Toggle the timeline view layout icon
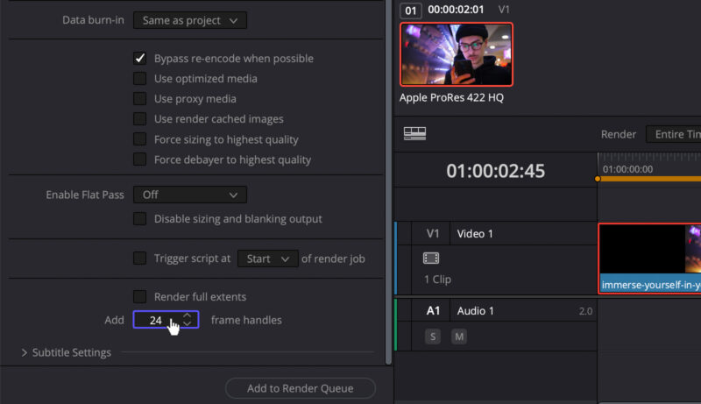 coord(414,133)
